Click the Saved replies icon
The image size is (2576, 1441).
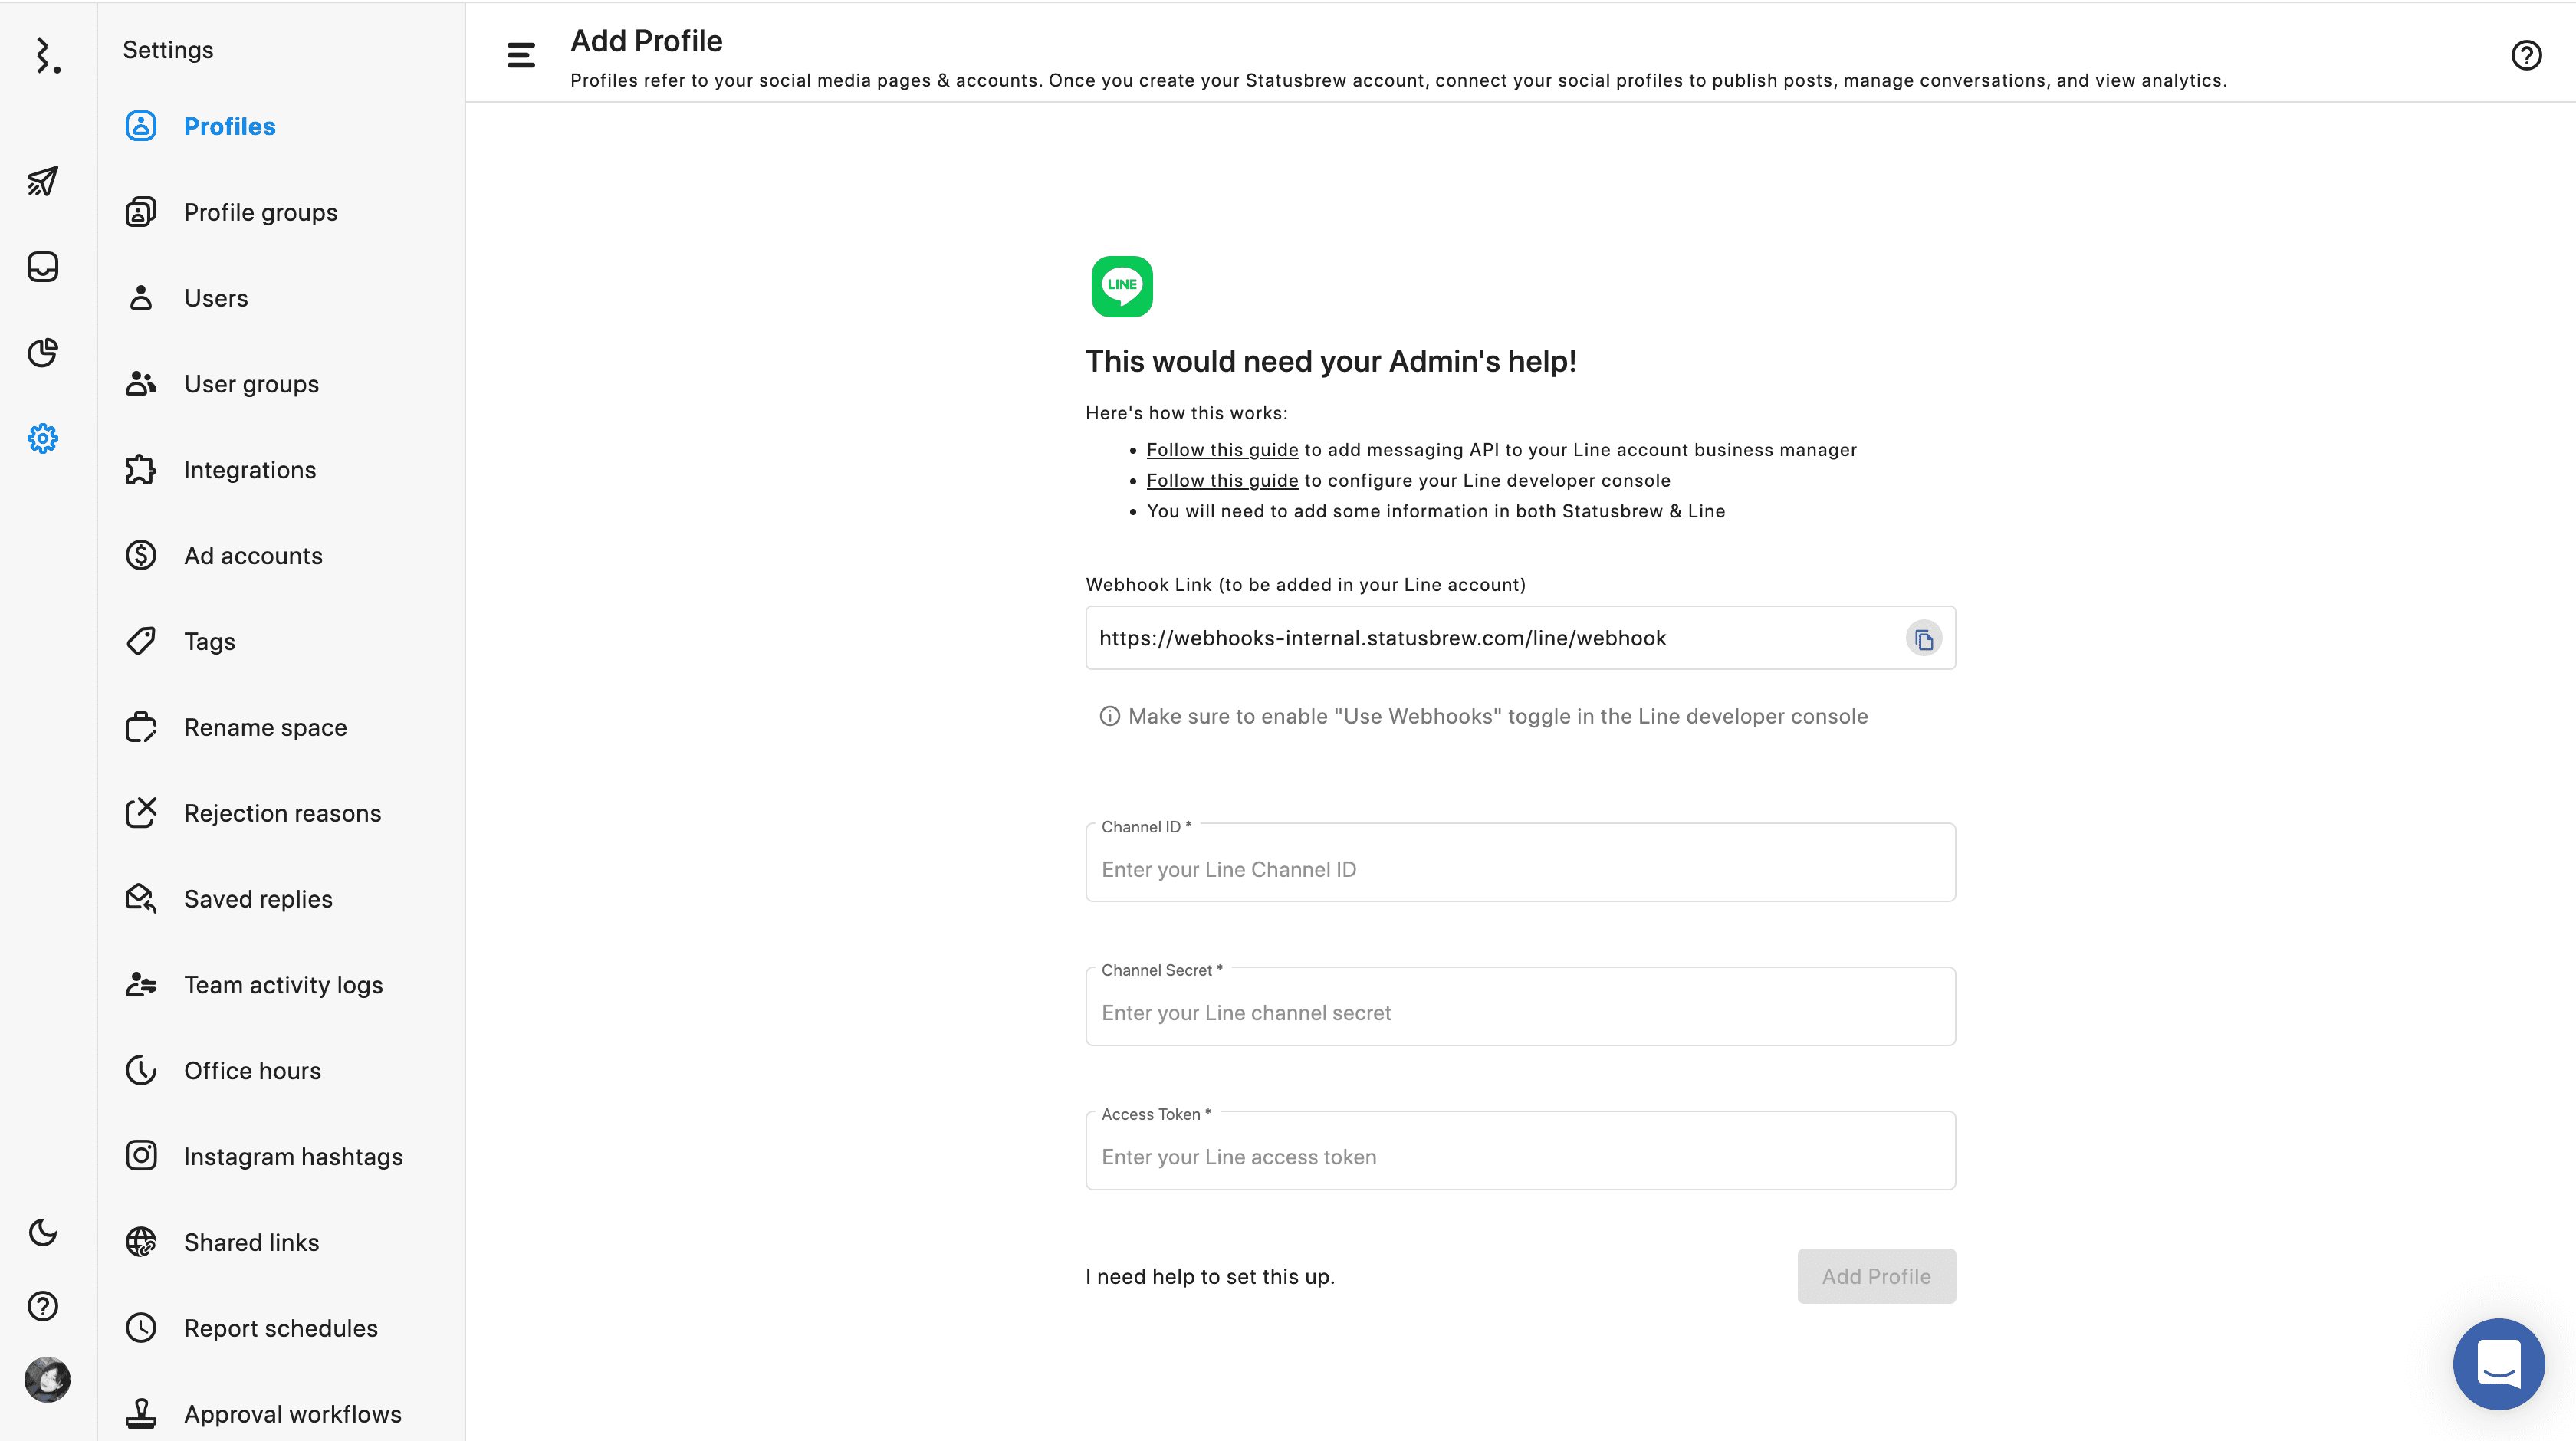click(141, 899)
